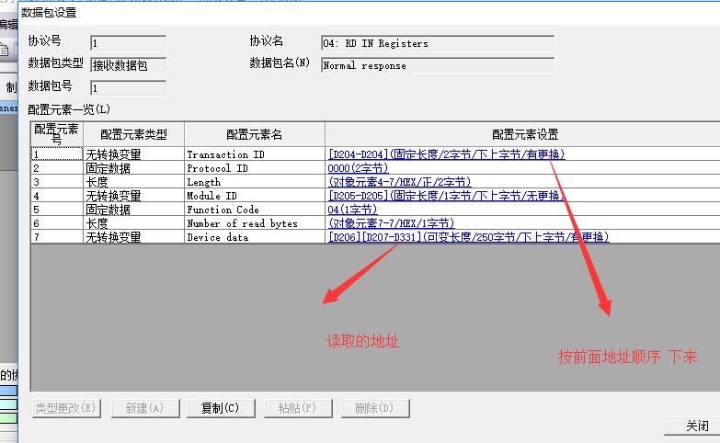Image resolution: width=720 pixels, height=443 pixels.
Task: Select row 4 element number cell
Action: tap(57, 196)
